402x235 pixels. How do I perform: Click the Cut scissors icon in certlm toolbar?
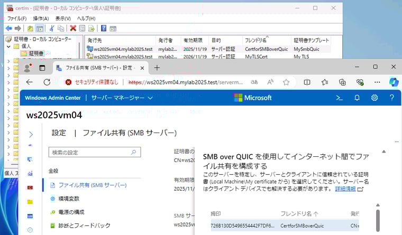coord(52,29)
